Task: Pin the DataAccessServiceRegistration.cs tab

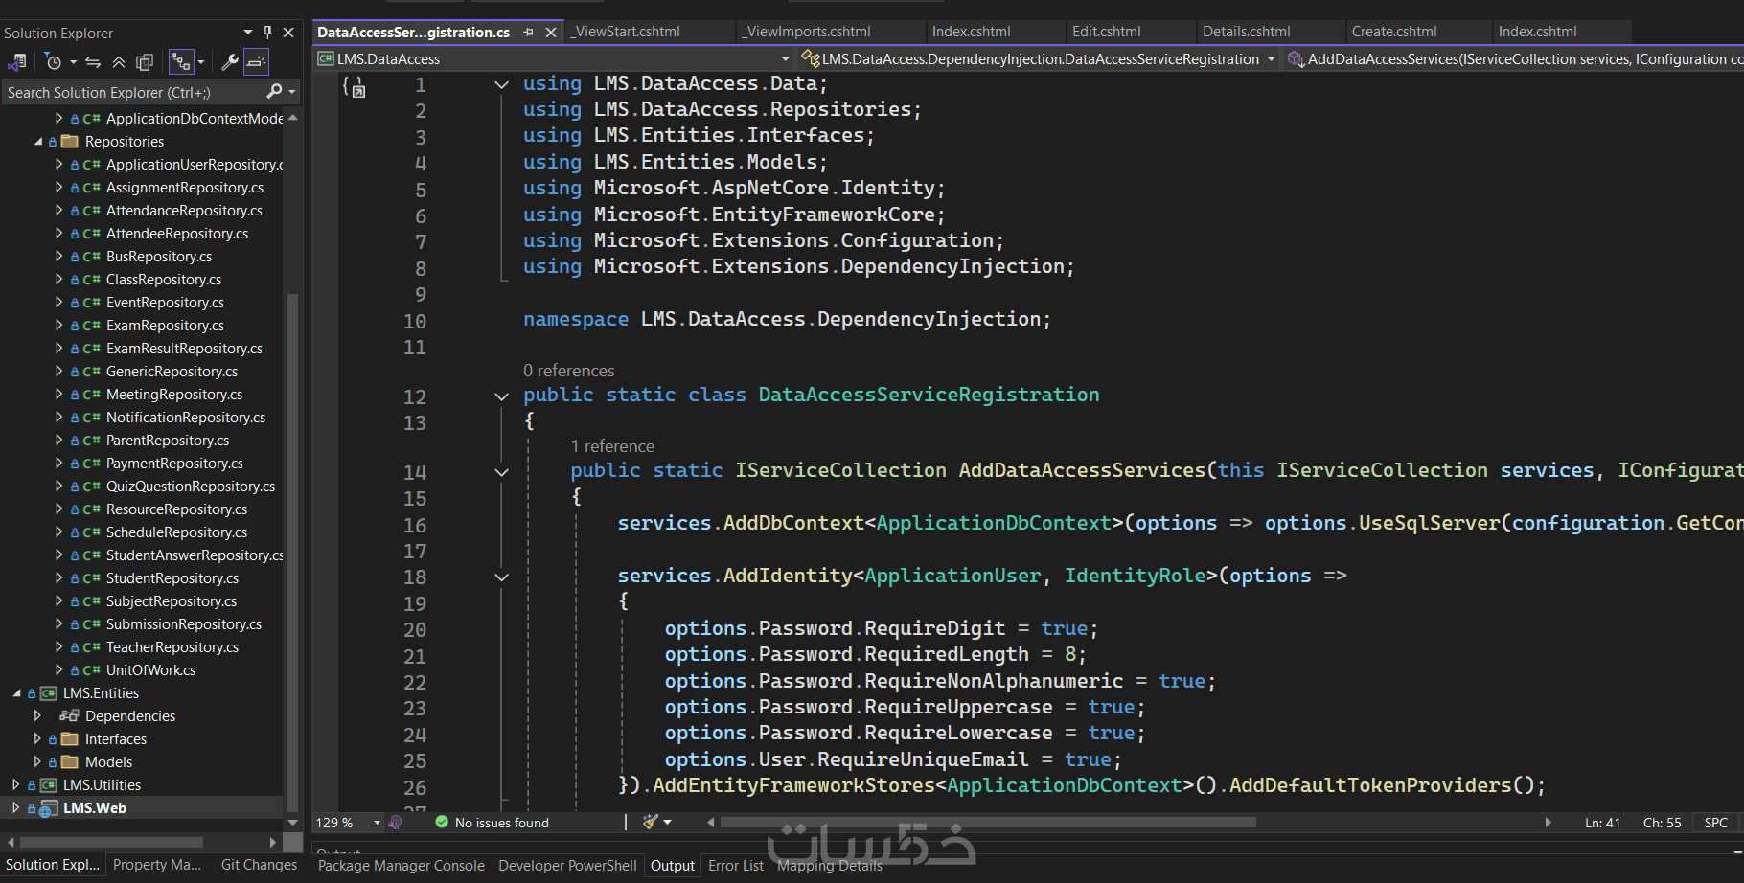Action: [528, 32]
